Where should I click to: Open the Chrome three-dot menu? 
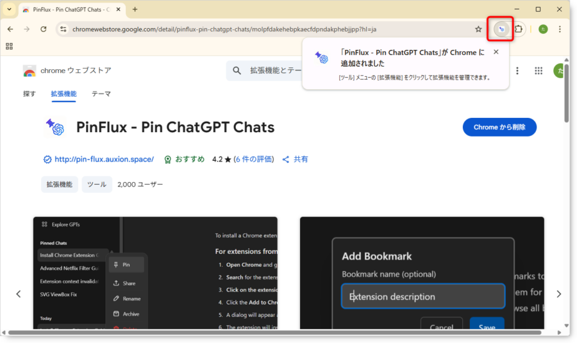click(560, 29)
